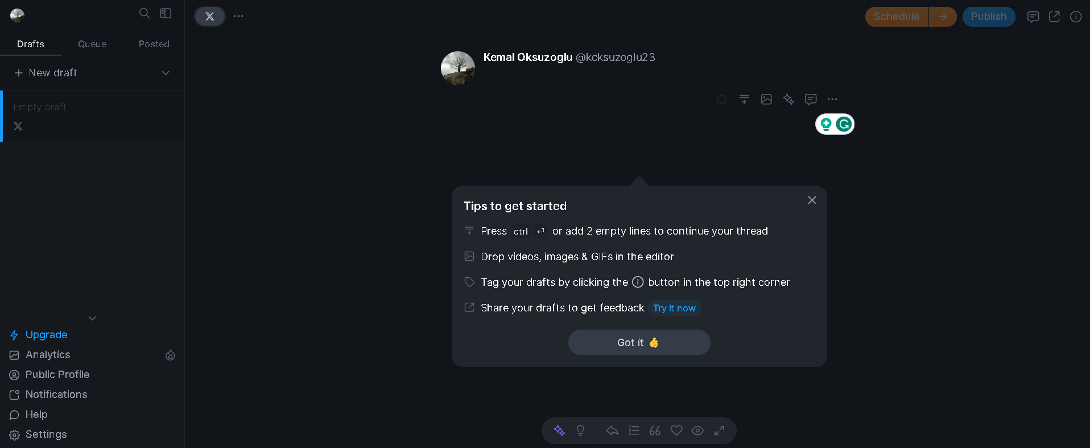Dismiss the tips with Got it
This screenshot has height=448, width=1090.
click(638, 342)
